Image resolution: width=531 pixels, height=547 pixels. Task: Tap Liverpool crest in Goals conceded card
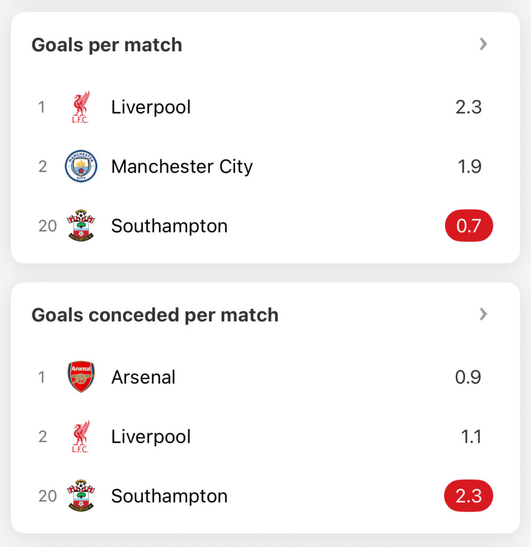[x=81, y=436]
